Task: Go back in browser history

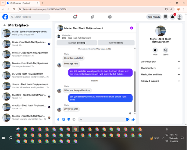Action: click(3, 9)
